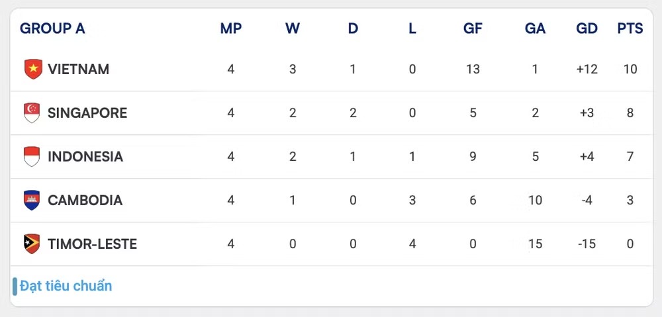Click Timor-Leste's -15 goal difference
This screenshot has width=662, height=317.
pos(587,244)
